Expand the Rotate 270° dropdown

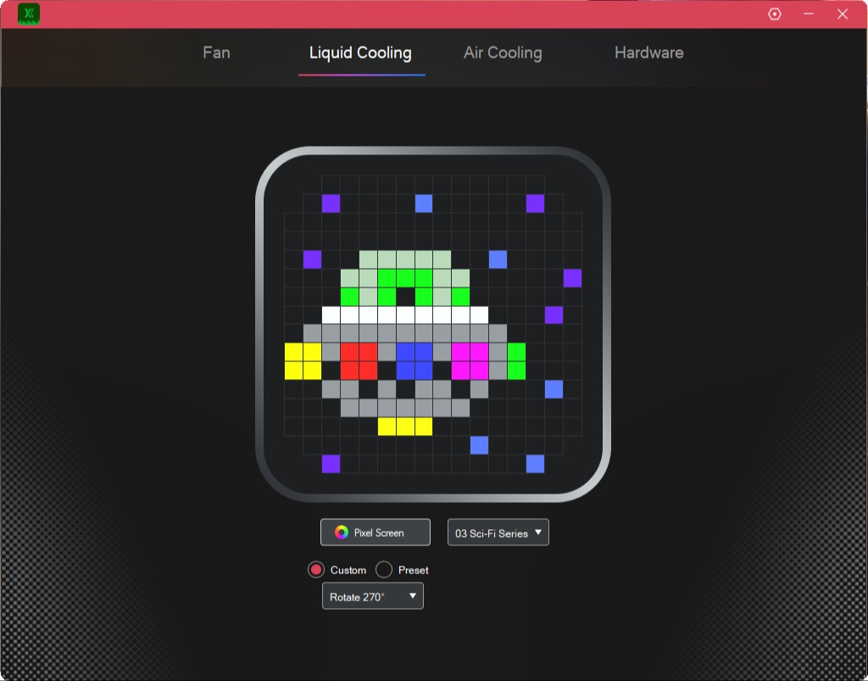pyautogui.click(x=373, y=595)
